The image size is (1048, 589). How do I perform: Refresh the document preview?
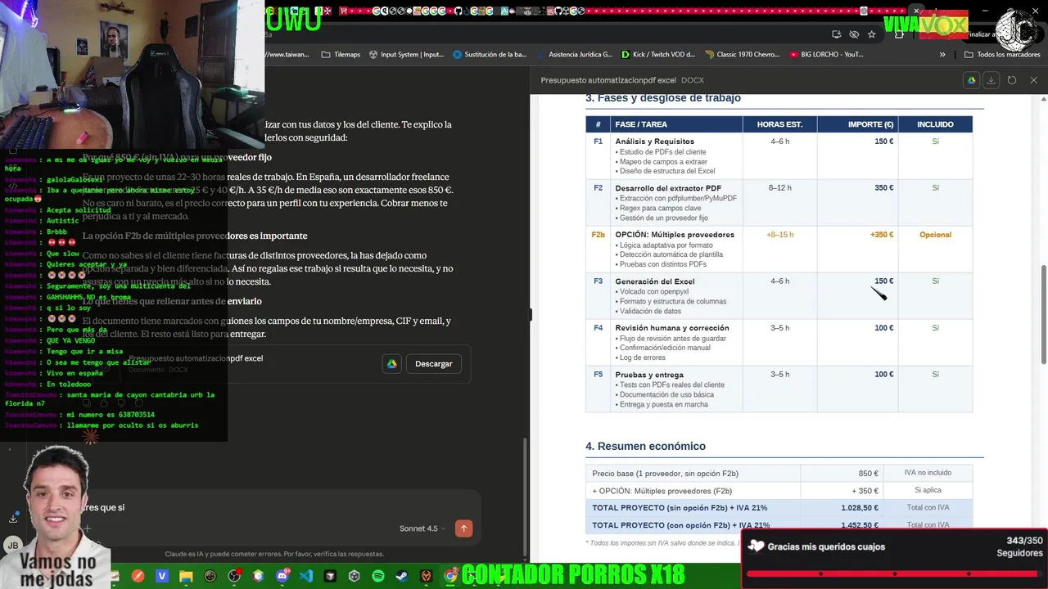tap(1012, 80)
